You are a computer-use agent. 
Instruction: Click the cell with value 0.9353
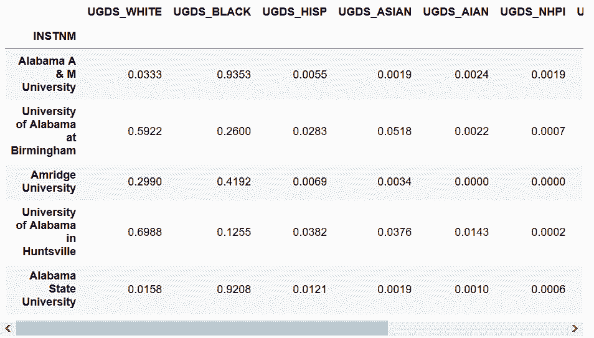coord(233,75)
